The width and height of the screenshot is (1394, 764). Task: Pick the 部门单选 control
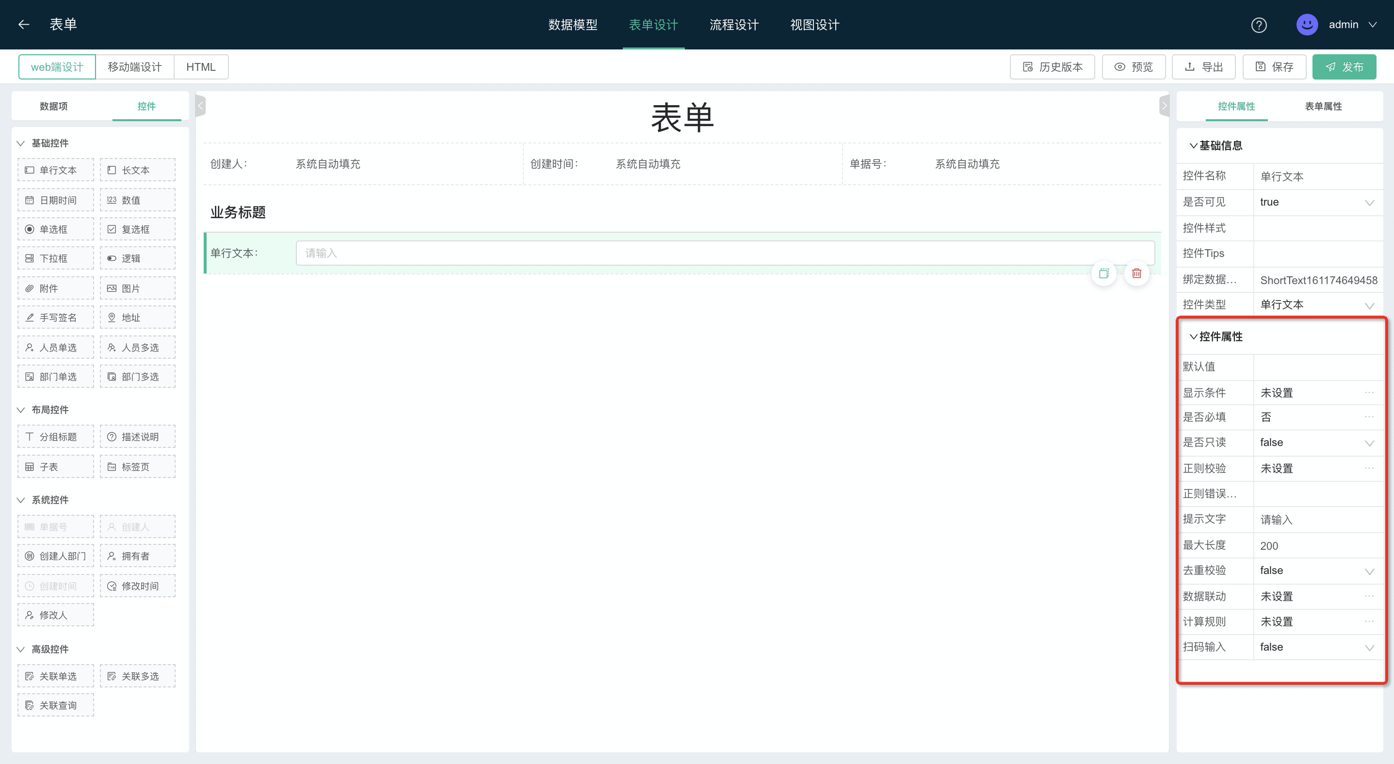(x=56, y=376)
